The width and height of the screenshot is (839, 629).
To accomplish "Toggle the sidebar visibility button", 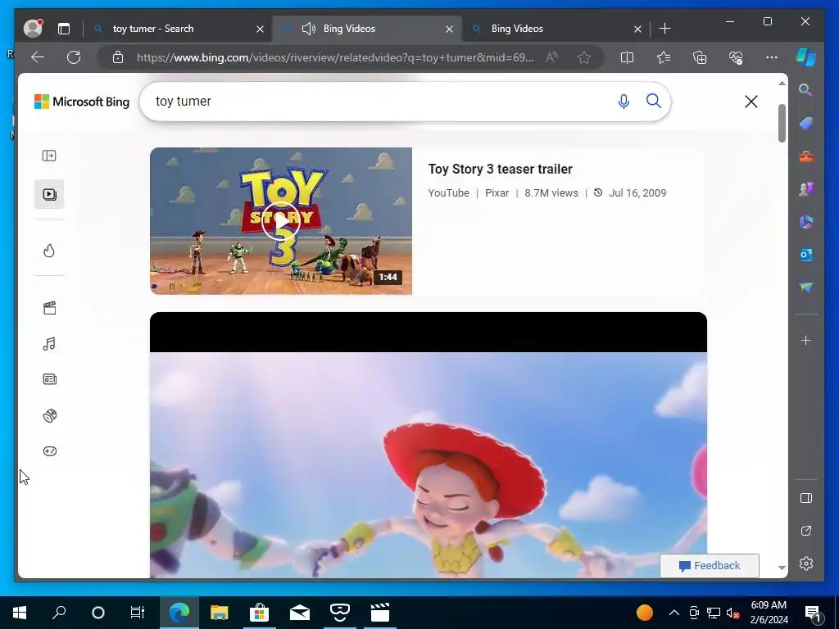I will 806,498.
